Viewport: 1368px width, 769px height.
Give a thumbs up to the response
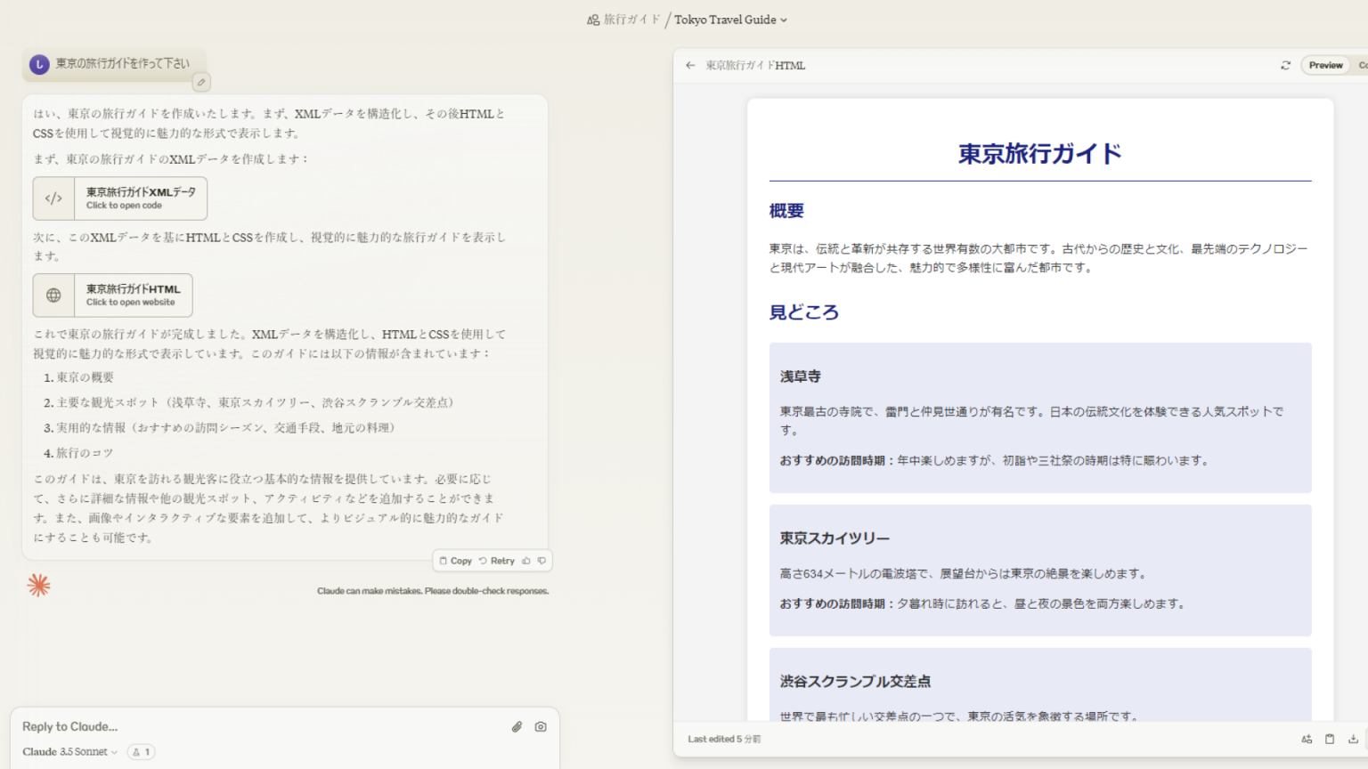pos(527,561)
